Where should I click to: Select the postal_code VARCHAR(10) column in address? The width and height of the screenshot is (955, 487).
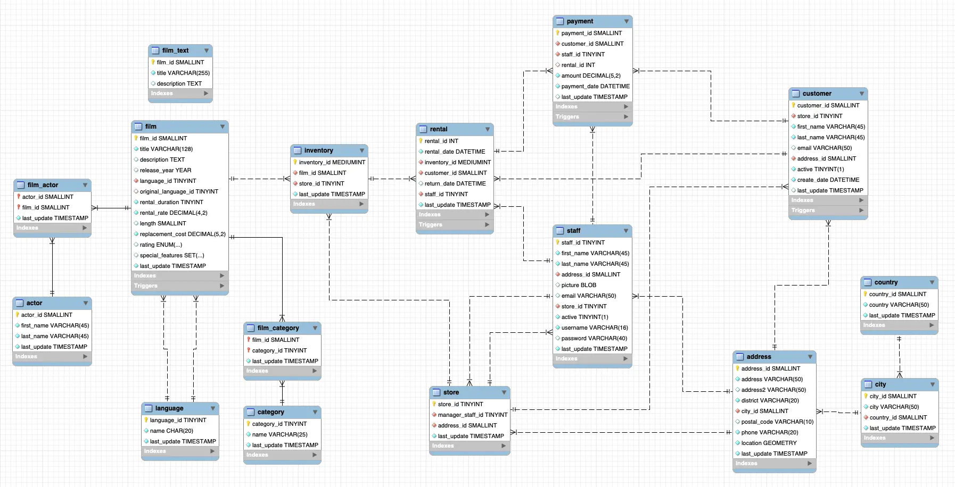pos(775,422)
